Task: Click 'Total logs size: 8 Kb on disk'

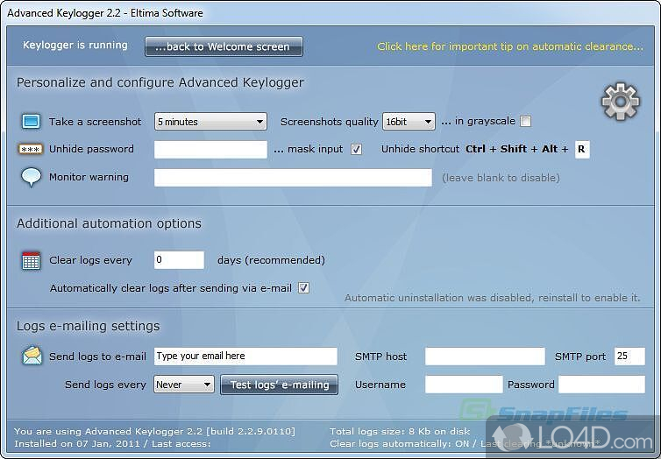Action: pos(400,431)
